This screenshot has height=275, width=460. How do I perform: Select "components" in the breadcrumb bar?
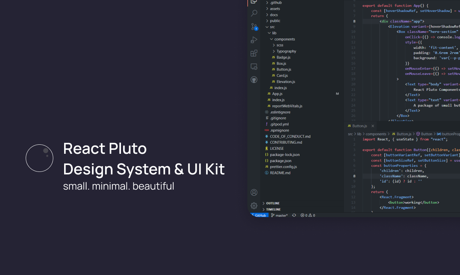click(376, 134)
